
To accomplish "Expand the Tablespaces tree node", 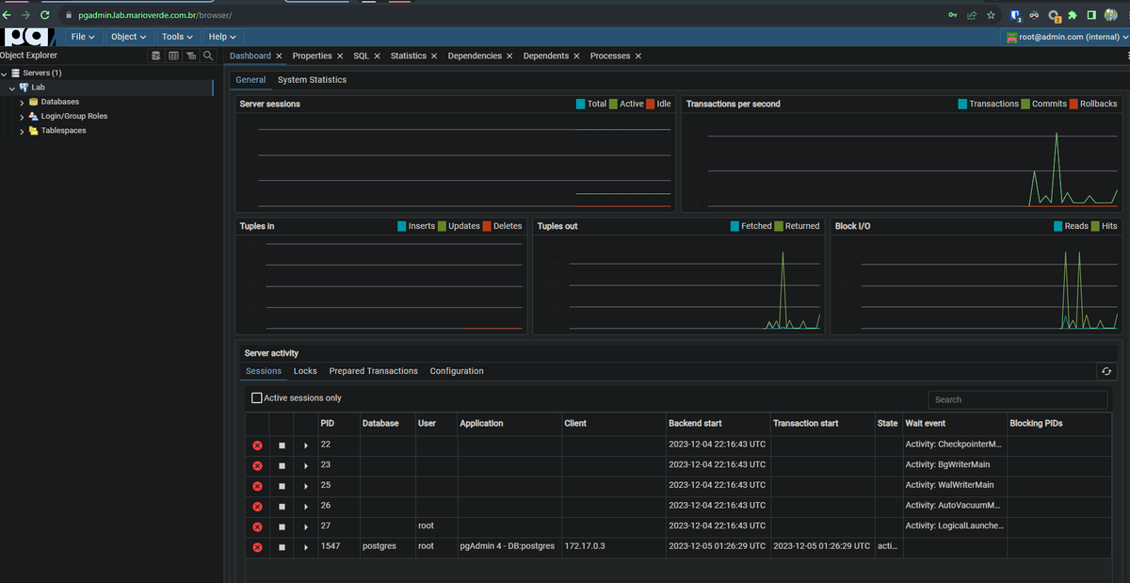I will [x=22, y=131].
